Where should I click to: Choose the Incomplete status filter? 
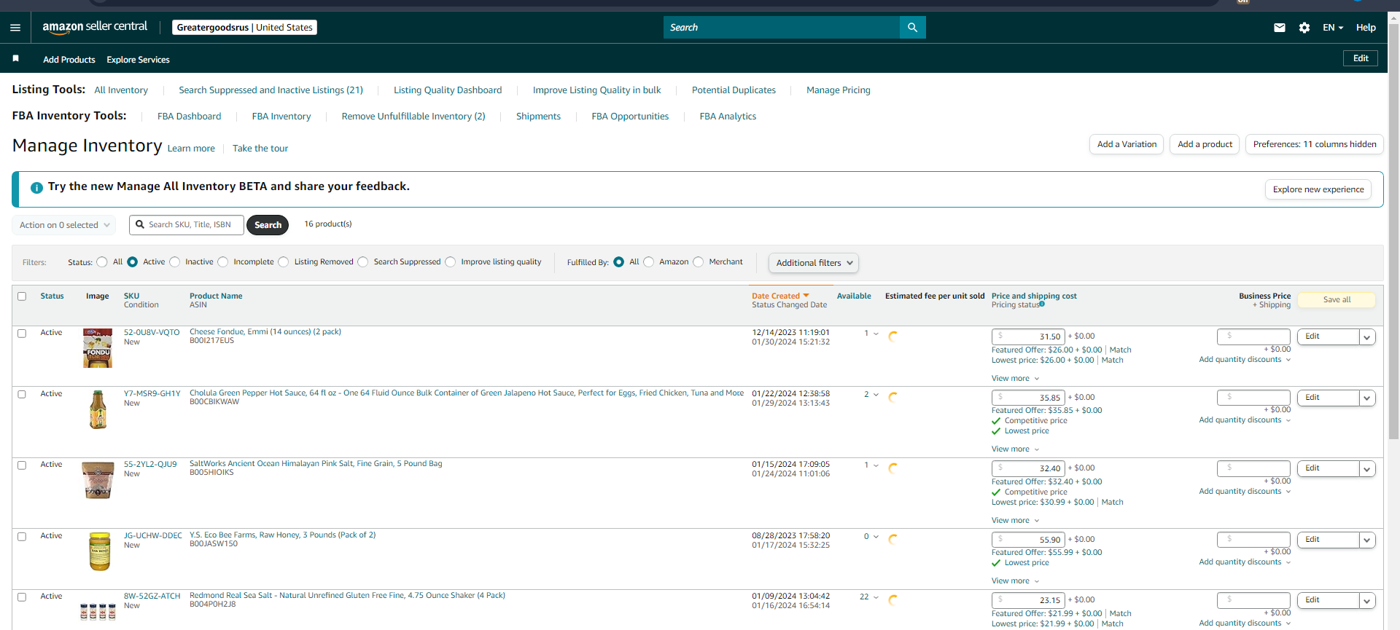(223, 262)
